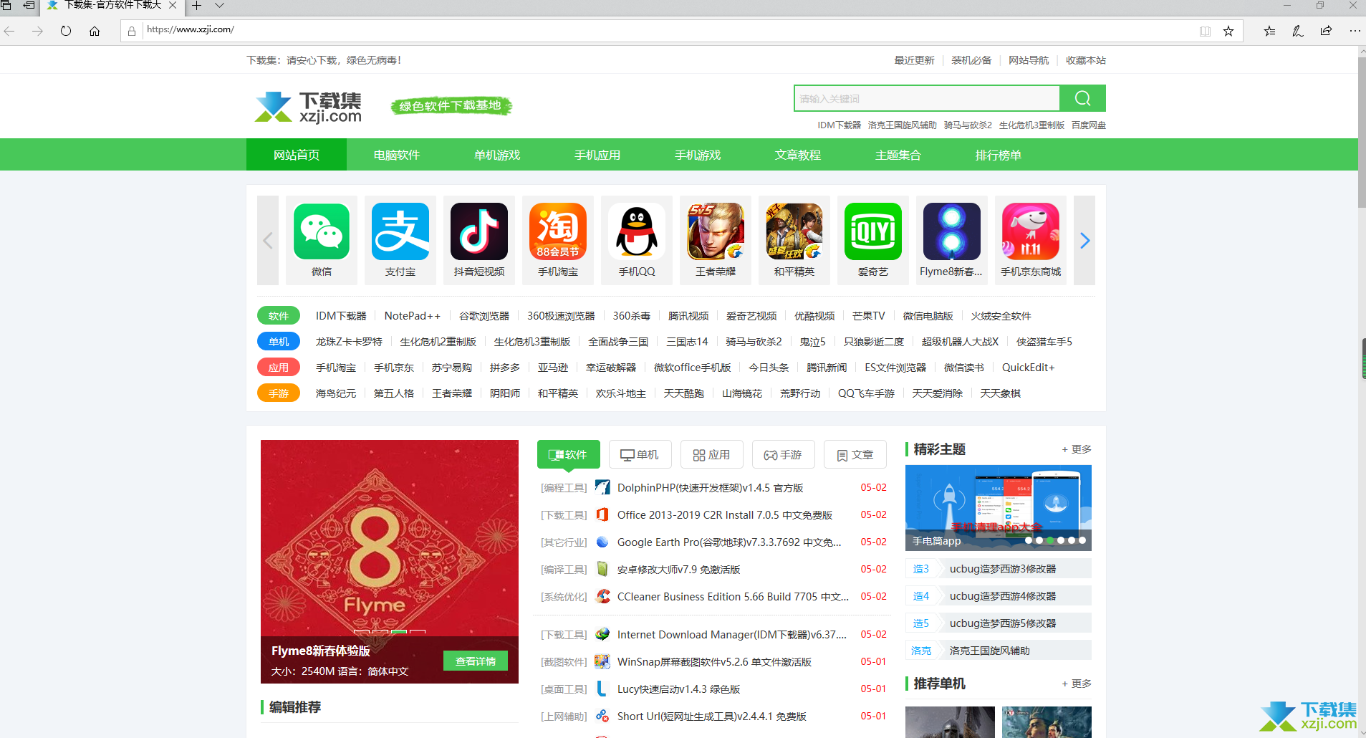1366x738 pixels.
Task: Click the browser back arrow
Action: pyautogui.click(x=9, y=31)
